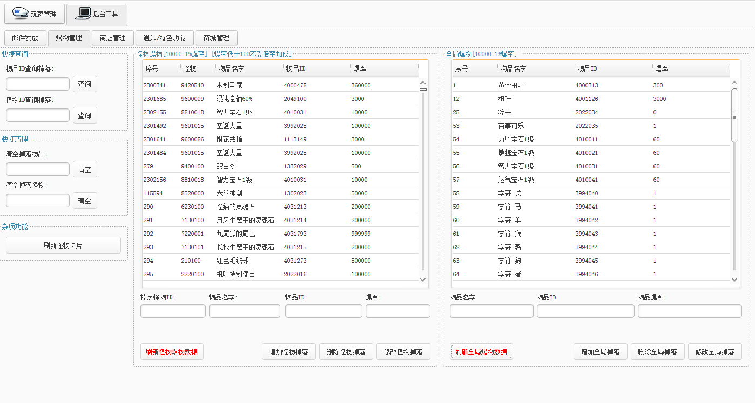Click 查询 button for 物品ID查询掉落
This screenshot has width=755, height=403.
[x=85, y=84]
